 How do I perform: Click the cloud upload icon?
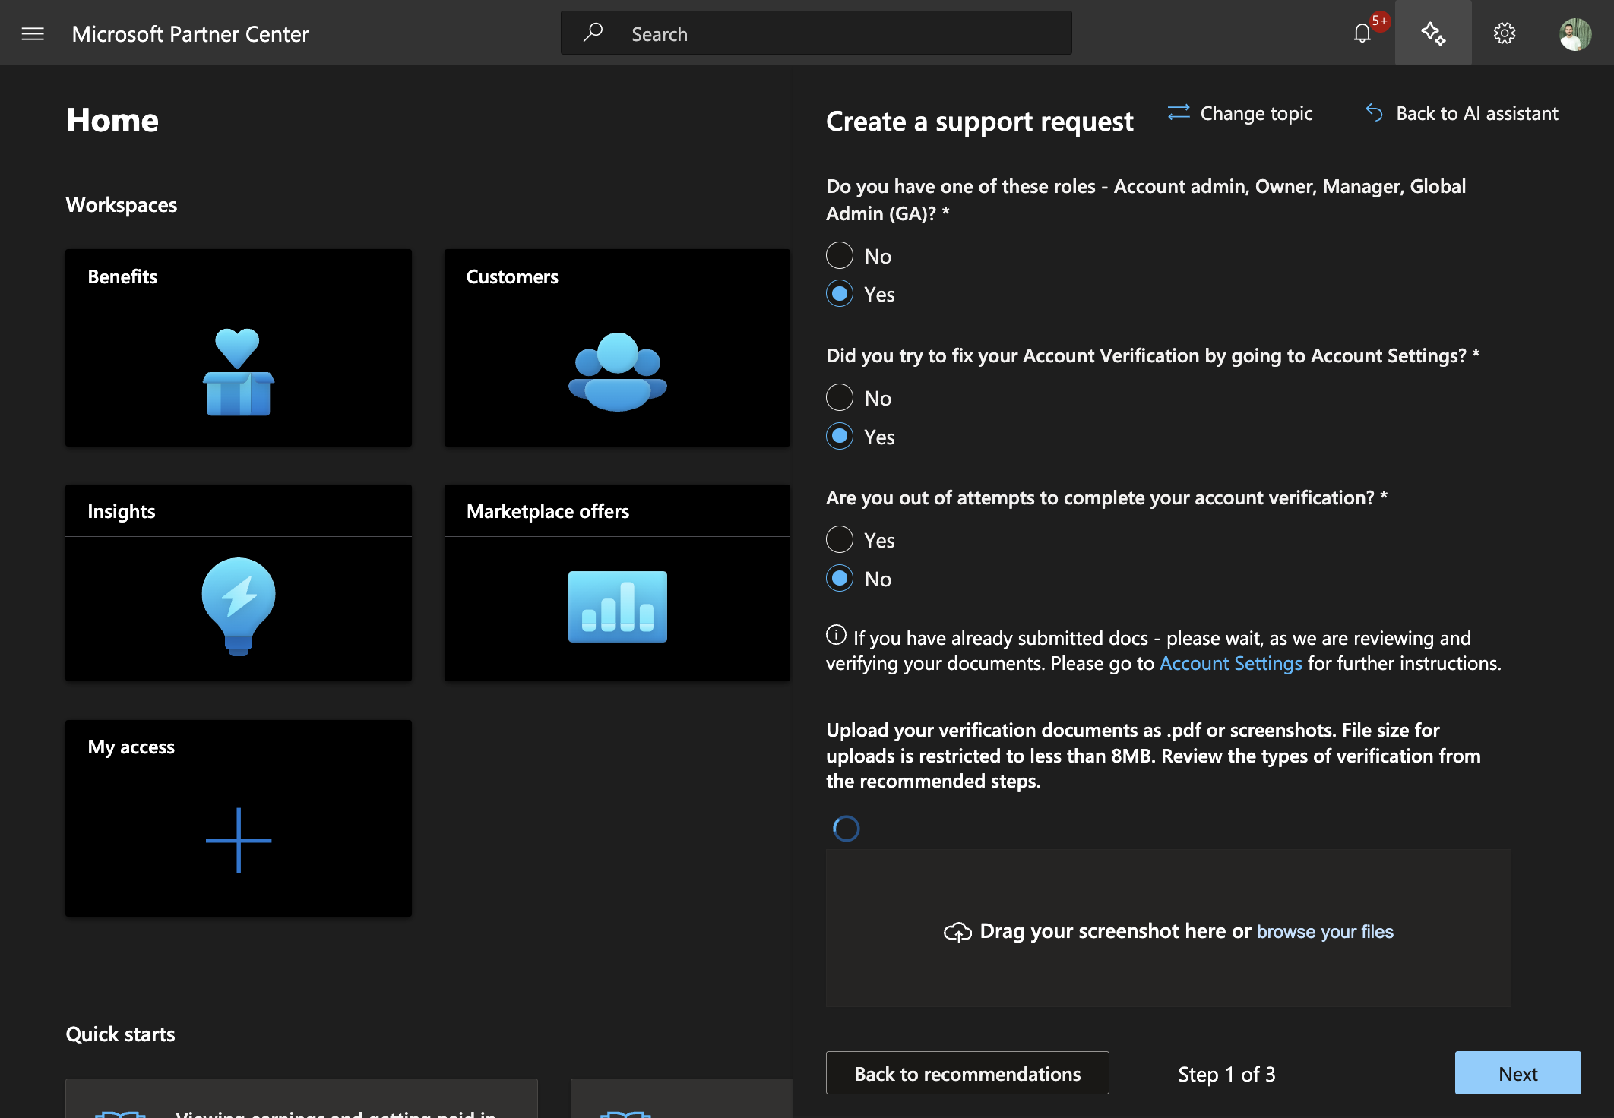[x=957, y=932]
